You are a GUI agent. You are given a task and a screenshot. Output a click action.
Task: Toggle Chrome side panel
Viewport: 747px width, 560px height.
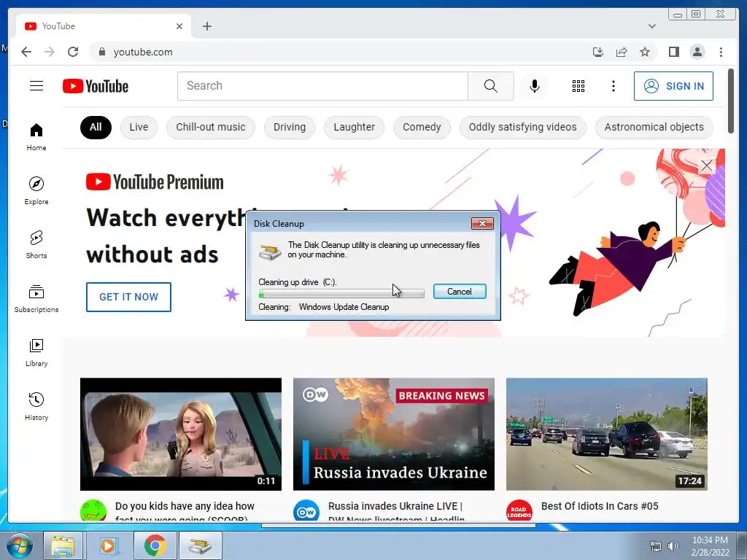pyautogui.click(x=673, y=52)
